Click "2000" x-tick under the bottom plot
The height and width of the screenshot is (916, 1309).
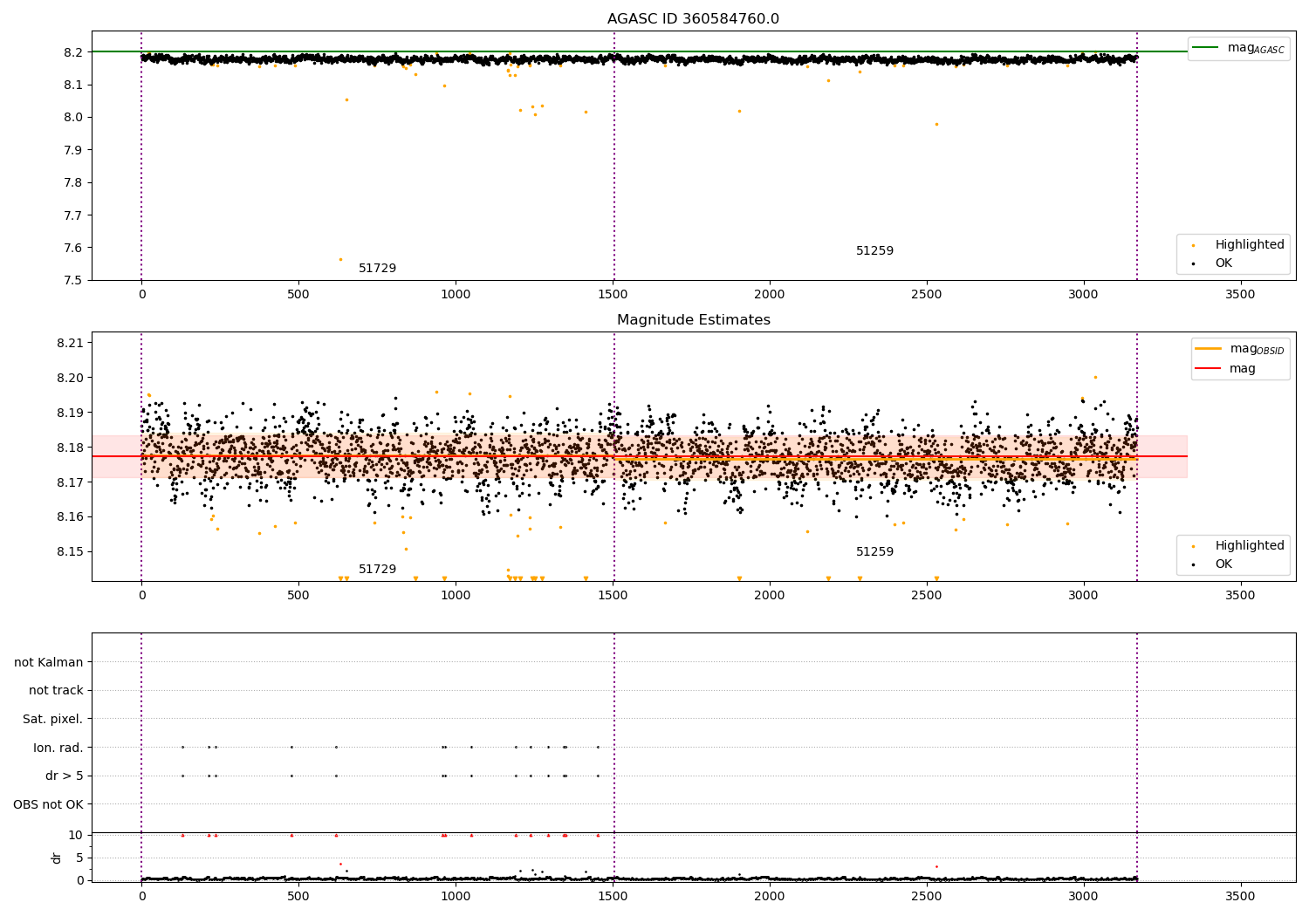pos(770,896)
